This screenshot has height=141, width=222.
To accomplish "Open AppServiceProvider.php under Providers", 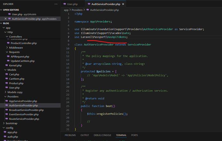I will 23,101.
